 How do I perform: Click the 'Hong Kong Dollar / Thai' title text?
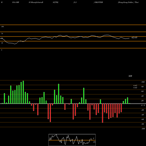(x=128, y=2)
